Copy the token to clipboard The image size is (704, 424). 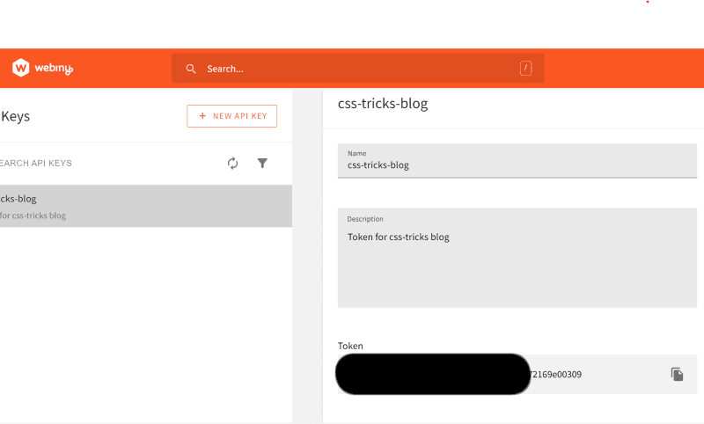tap(677, 374)
